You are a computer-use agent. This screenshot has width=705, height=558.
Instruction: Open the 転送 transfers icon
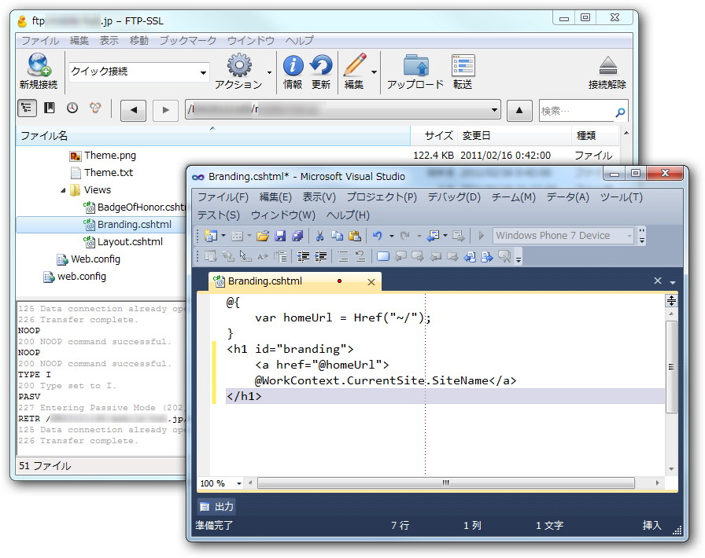[x=463, y=65]
